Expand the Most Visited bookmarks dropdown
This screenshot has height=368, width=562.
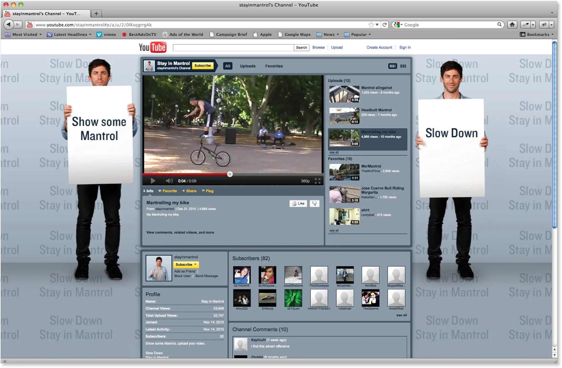(24, 34)
